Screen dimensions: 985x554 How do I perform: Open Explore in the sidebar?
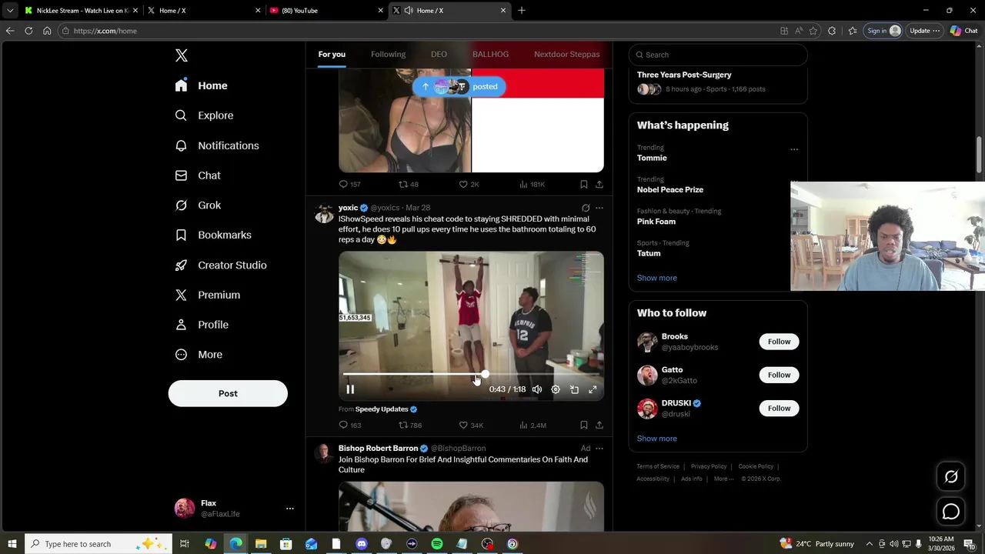[x=204, y=115]
